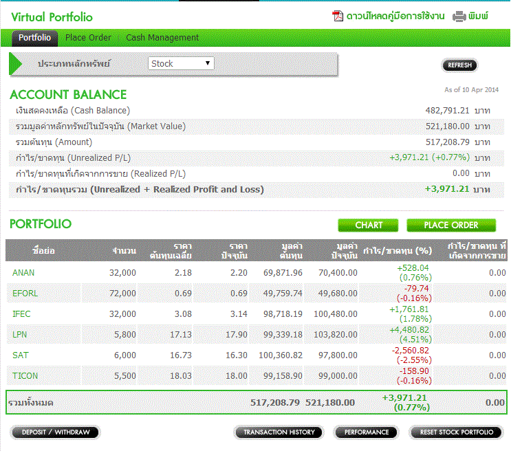
Task: Click EFORL loss -79.74 (-0.16%)
Action: click(414, 294)
